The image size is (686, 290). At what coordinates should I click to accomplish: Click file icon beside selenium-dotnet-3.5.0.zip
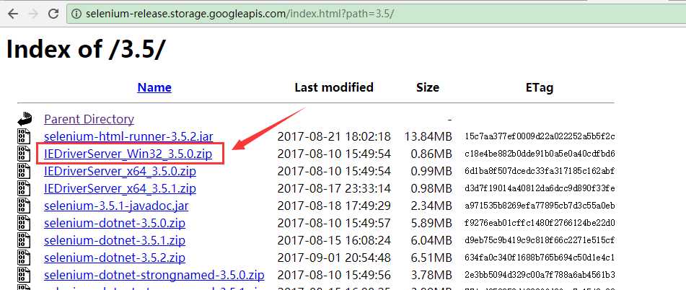(24, 223)
